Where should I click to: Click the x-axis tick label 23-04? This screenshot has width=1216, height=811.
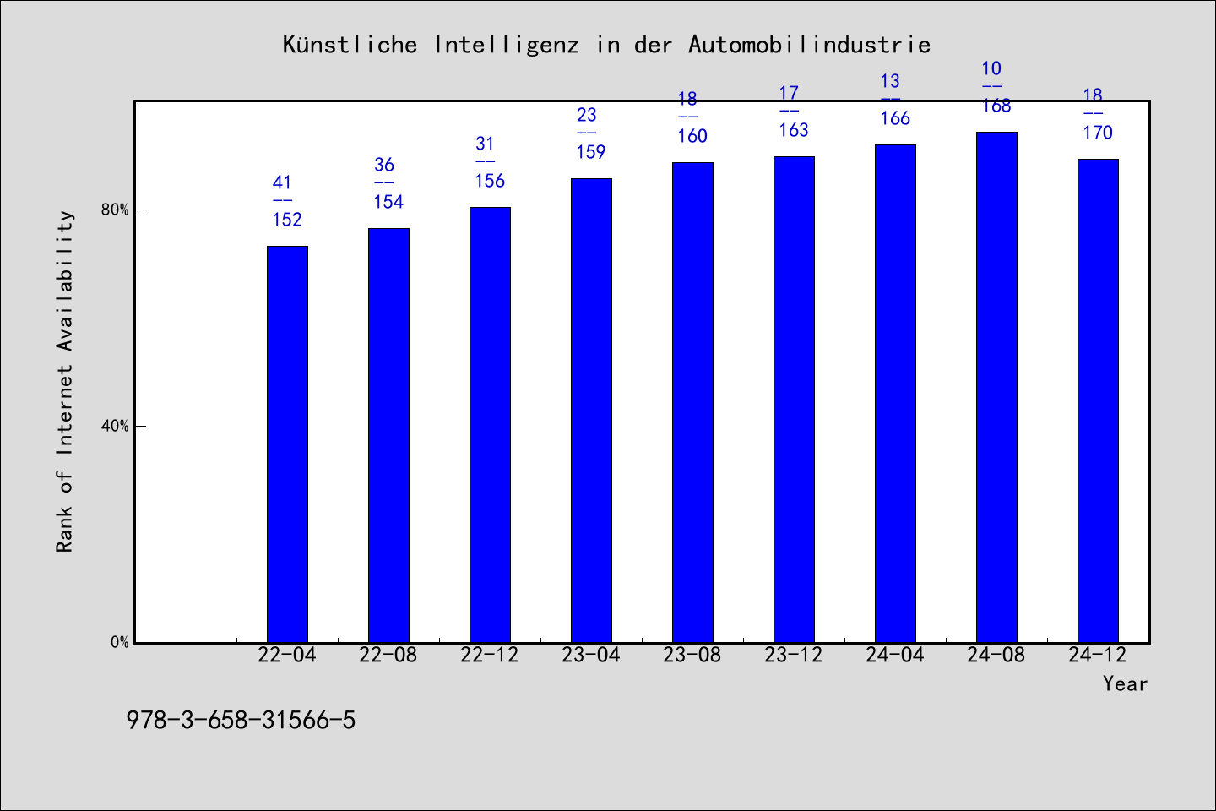click(591, 655)
